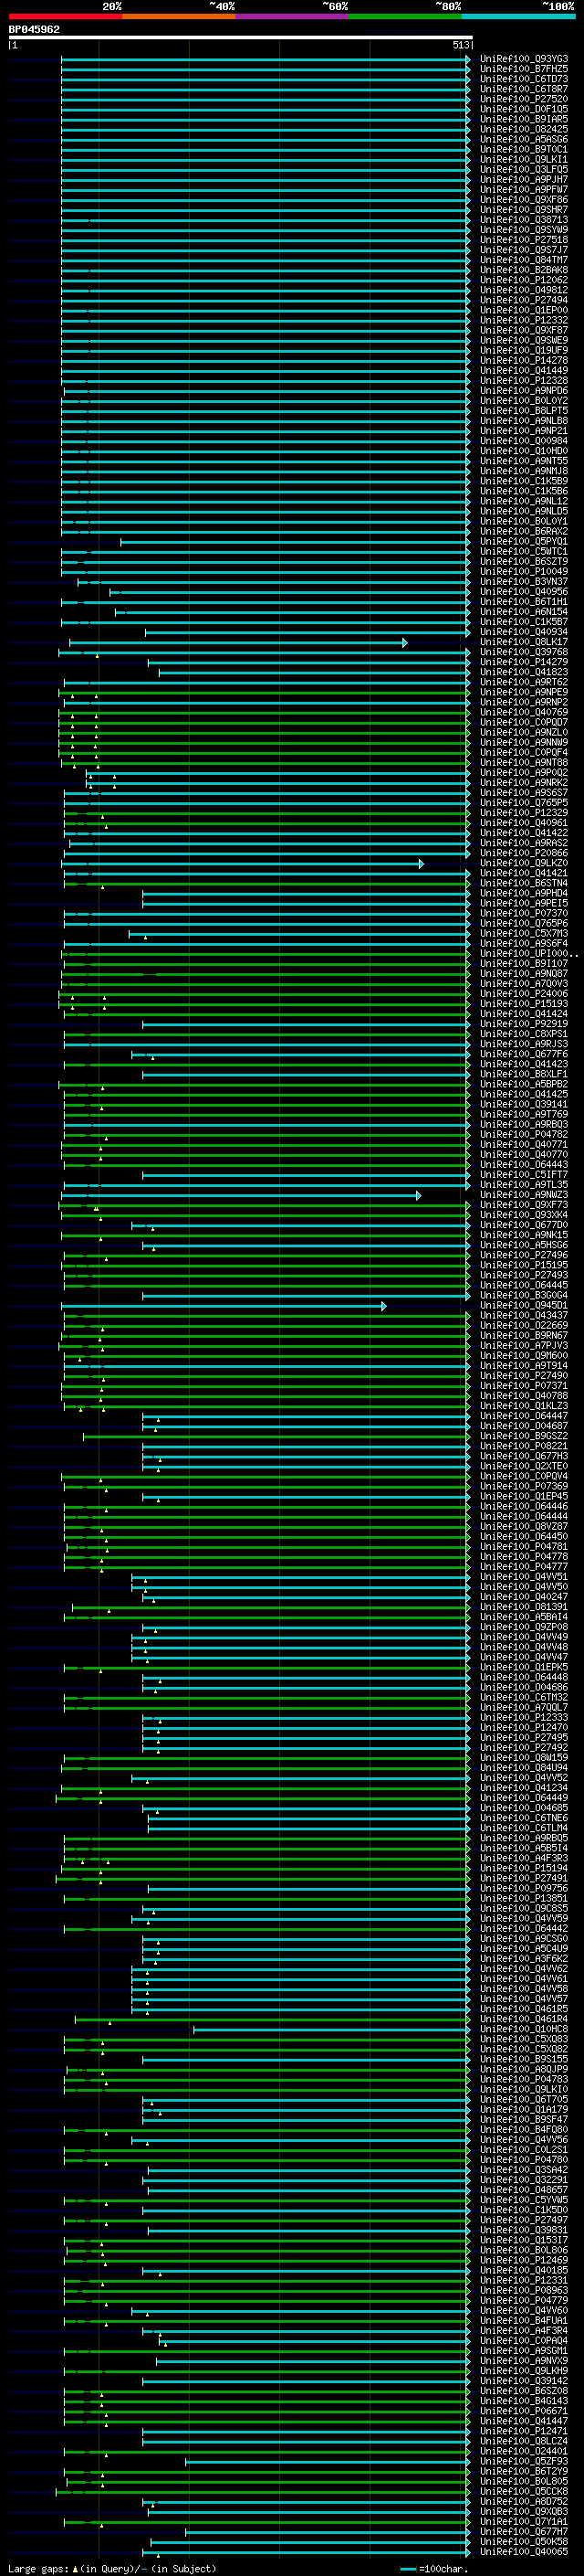The image size is (584, 2576).
Task: Select hit label UniRef100_P12062
Action: [523, 280]
